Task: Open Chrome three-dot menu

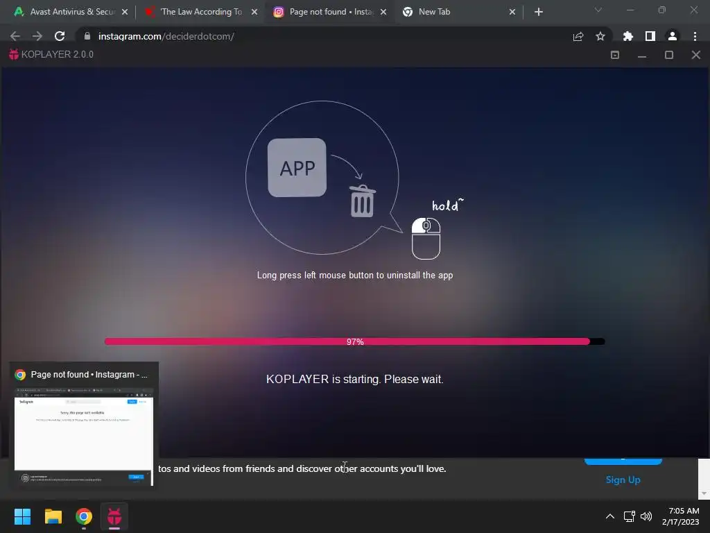Action: [695, 36]
